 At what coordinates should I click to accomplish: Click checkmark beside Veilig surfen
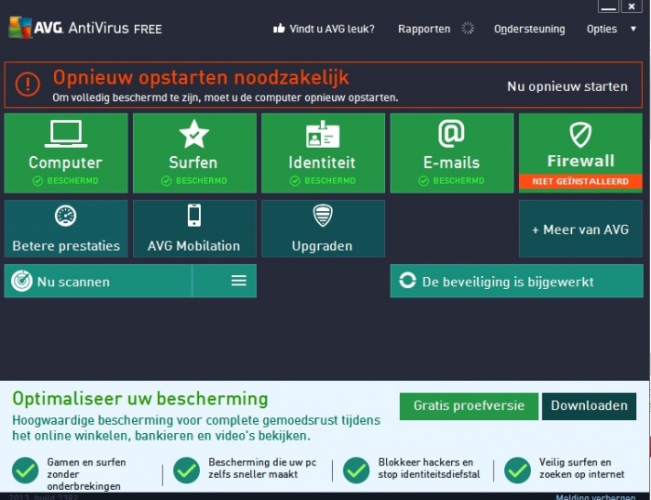517,470
